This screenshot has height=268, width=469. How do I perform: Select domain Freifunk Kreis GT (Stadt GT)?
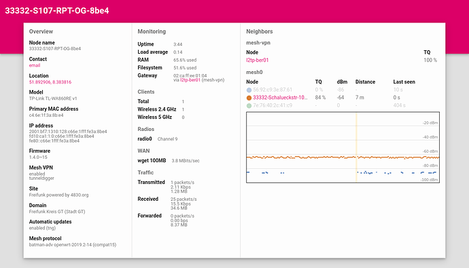pos(57,212)
